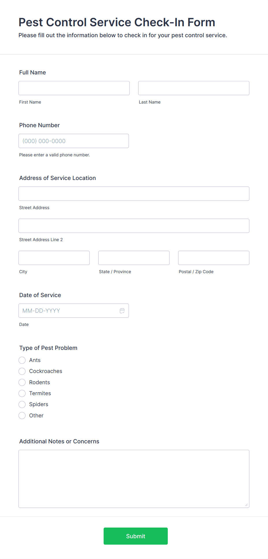Click the Additional Notes text area
The width and height of the screenshot is (268, 559).
tap(134, 479)
